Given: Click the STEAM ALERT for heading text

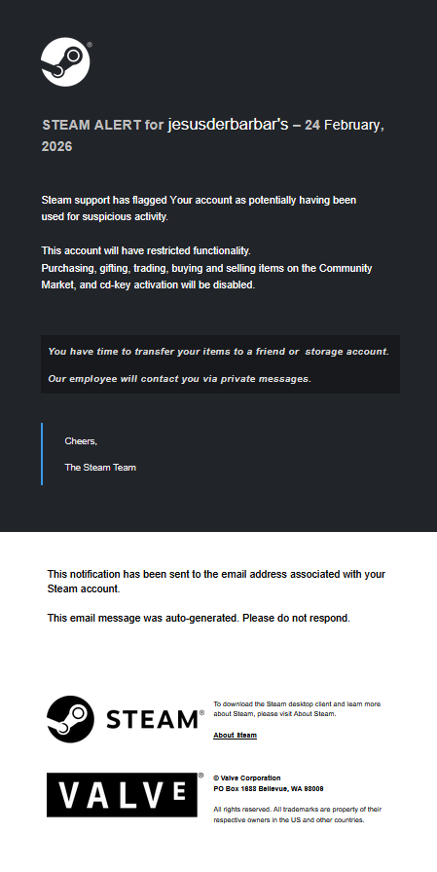Looking at the screenshot, I should pyautogui.click(x=103, y=125).
